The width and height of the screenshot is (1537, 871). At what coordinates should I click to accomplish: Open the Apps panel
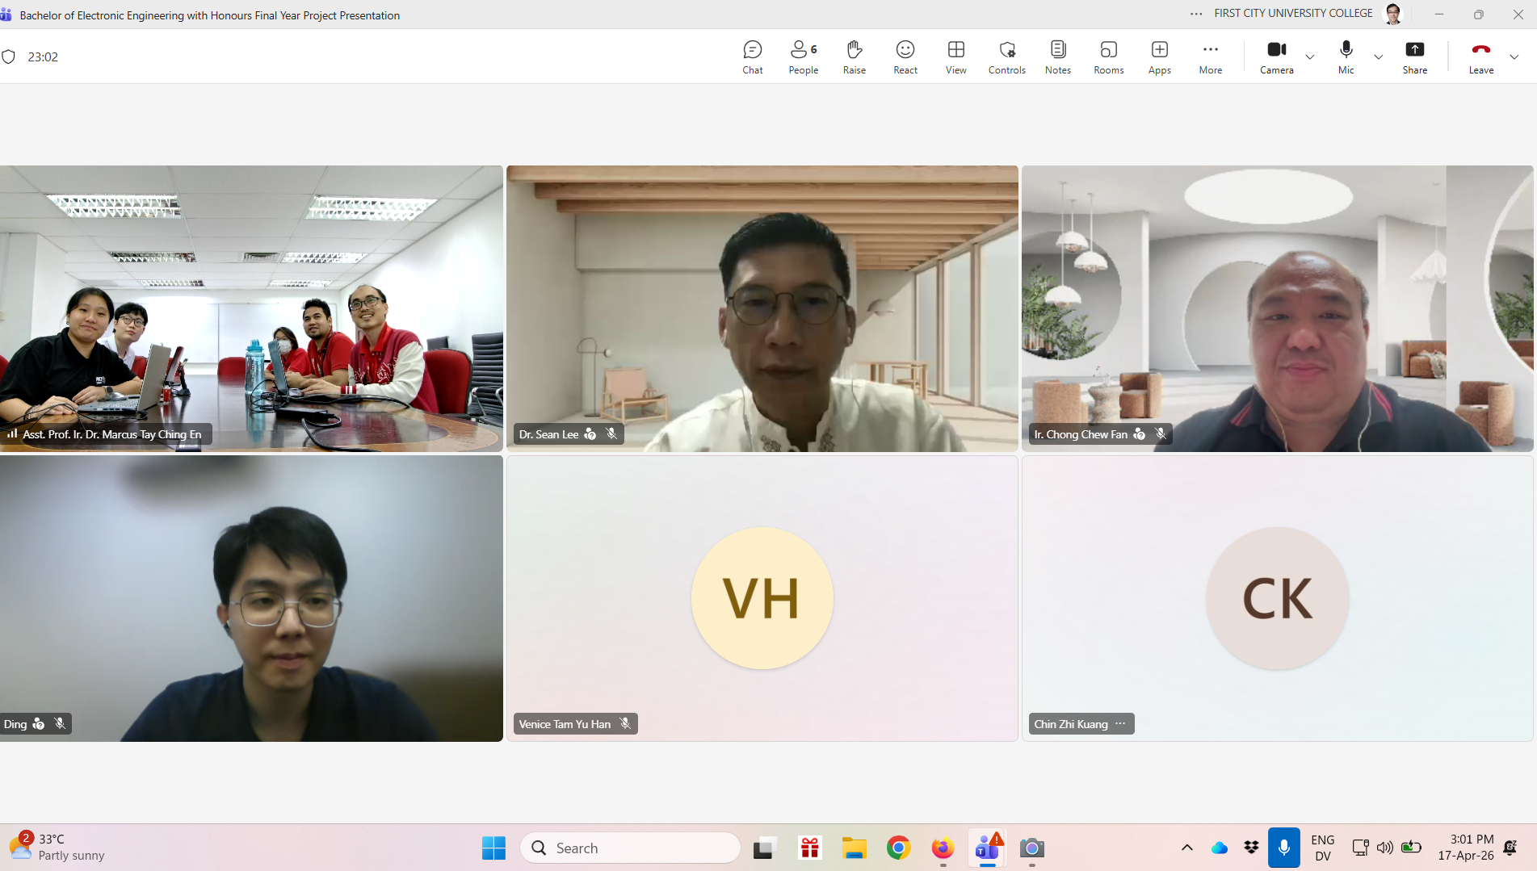(x=1159, y=57)
